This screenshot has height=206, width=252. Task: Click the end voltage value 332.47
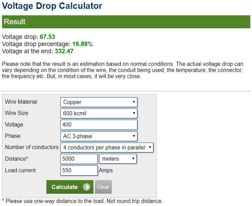[64, 51]
